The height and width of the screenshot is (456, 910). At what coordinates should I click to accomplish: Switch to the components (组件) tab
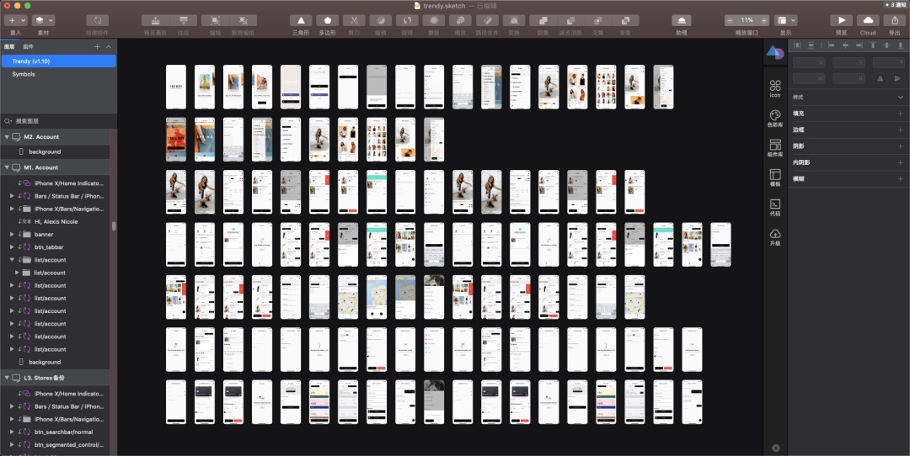pyautogui.click(x=28, y=47)
